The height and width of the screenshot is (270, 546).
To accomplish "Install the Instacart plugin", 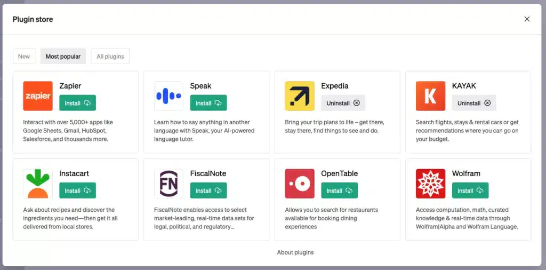I will [78, 190].
